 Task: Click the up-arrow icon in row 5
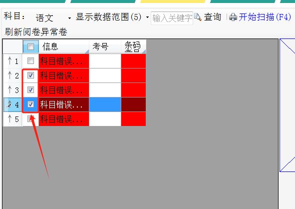click(10, 119)
